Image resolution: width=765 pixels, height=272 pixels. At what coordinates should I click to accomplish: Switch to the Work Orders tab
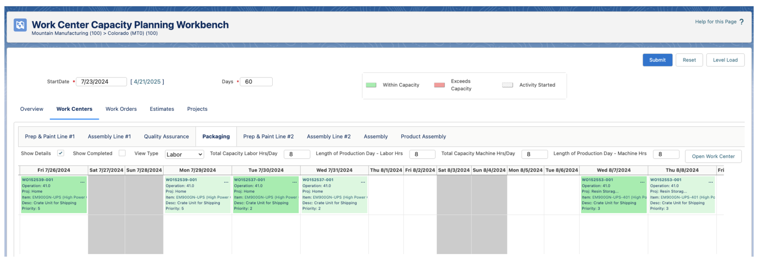[x=121, y=109]
